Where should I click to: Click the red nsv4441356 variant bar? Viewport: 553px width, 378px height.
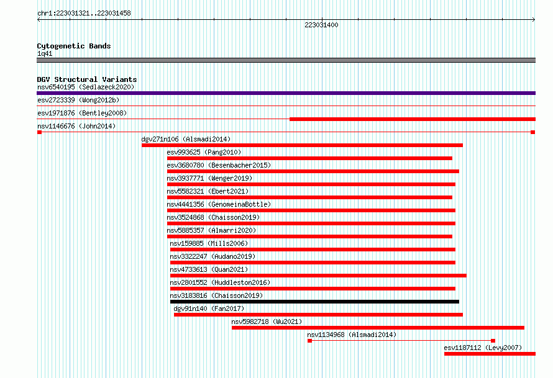coord(311,210)
